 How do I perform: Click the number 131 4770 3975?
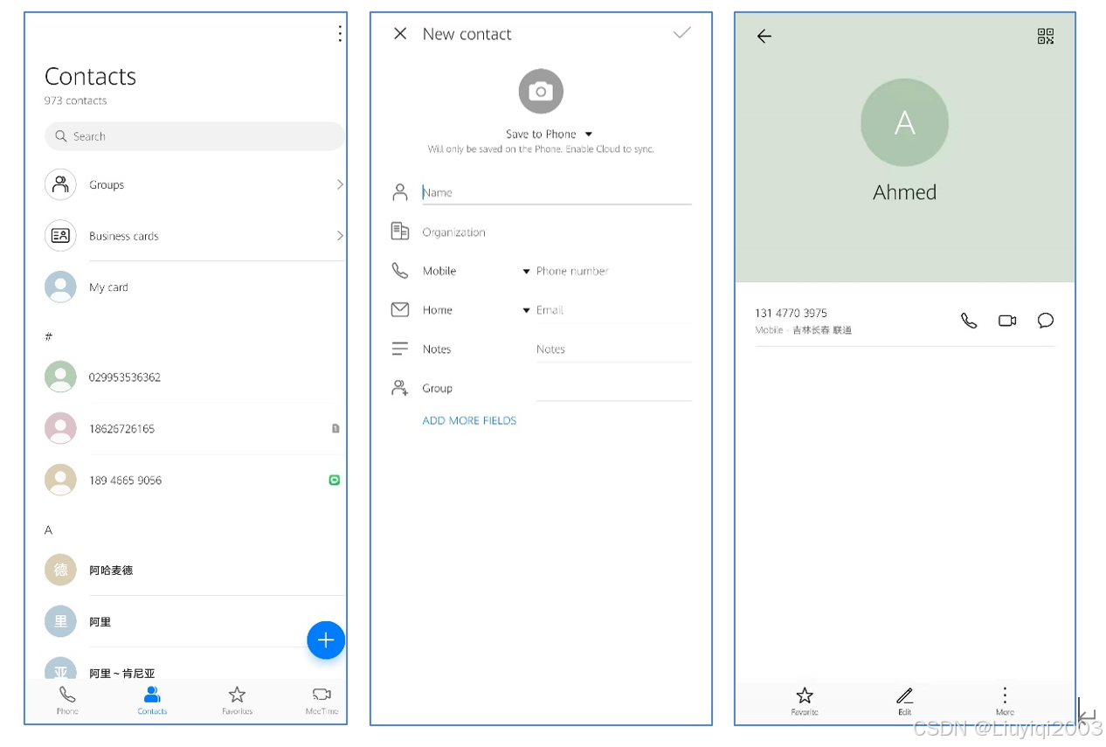(x=791, y=313)
